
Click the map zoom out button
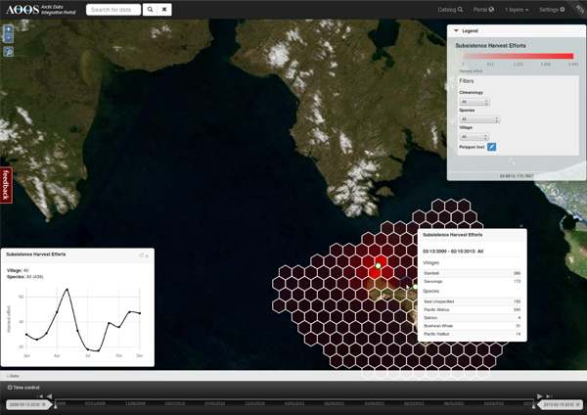coord(9,37)
